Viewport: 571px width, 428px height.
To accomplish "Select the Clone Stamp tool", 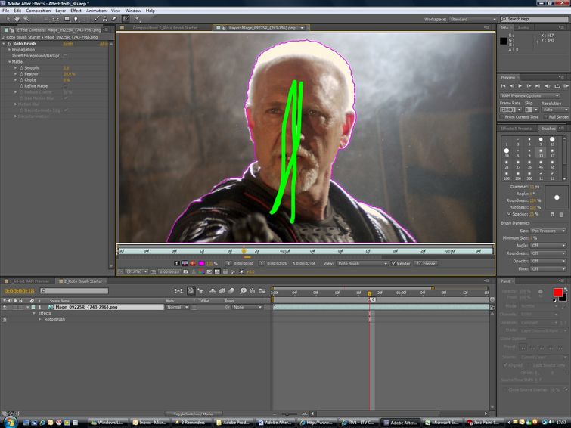I will [x=105, y=19].
